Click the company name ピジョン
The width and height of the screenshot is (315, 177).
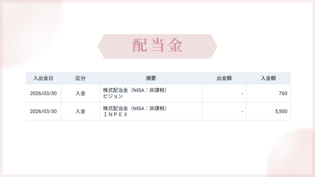[x=113, y=96]
